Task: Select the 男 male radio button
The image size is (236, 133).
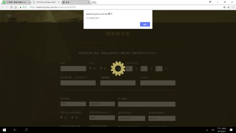Action: coord(90,68)
